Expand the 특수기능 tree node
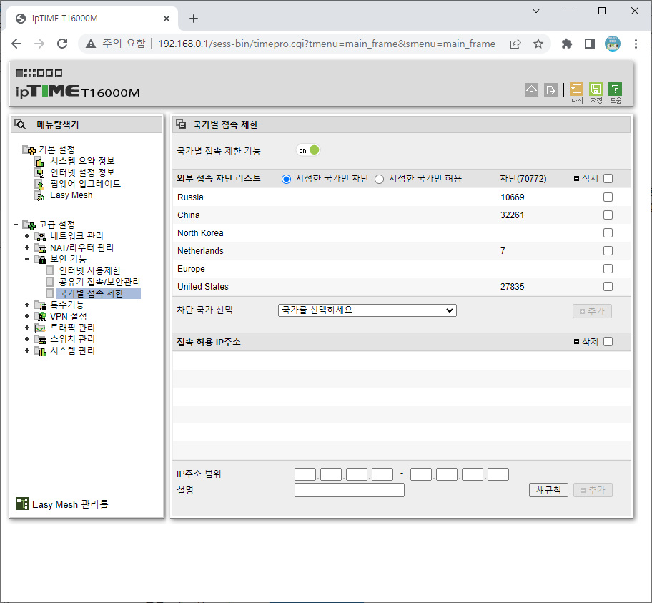The image size is (652, 603). [27, 305]
